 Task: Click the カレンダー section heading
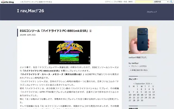point(133,79)
